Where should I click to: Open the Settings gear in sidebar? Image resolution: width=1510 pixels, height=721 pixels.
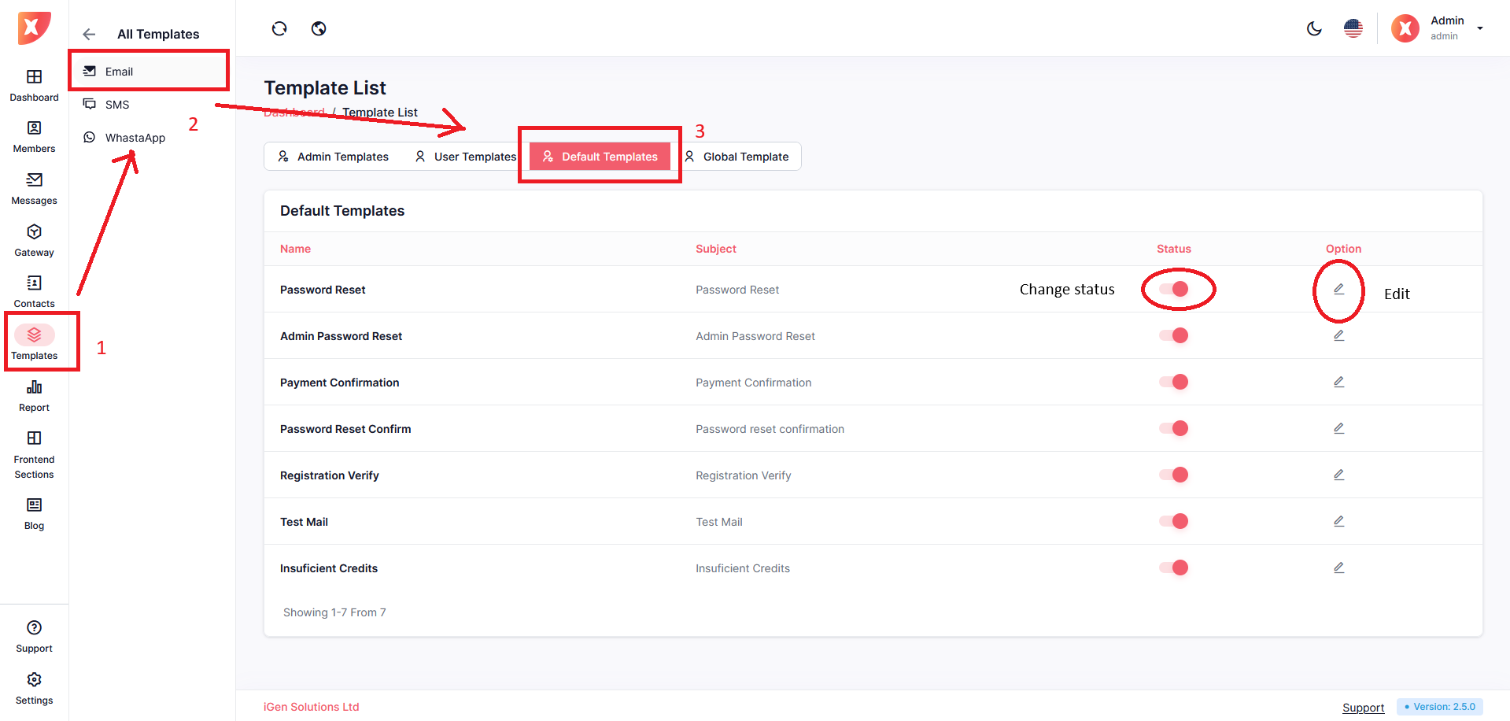pos(34,688)
